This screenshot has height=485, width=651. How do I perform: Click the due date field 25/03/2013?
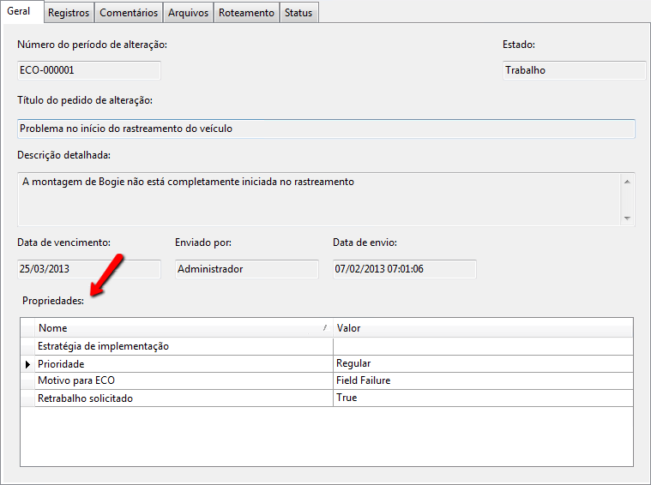pyautogui.click(x=89, y=269)
